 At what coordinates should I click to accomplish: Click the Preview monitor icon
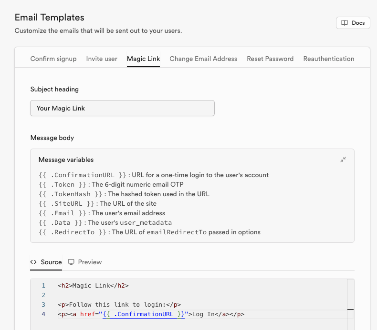coord(71,262)
